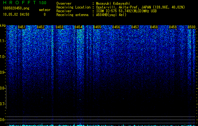Click the kHz axis unit label
The width and height of the screenshot is (198, 126).
click(x=3, y=26)
